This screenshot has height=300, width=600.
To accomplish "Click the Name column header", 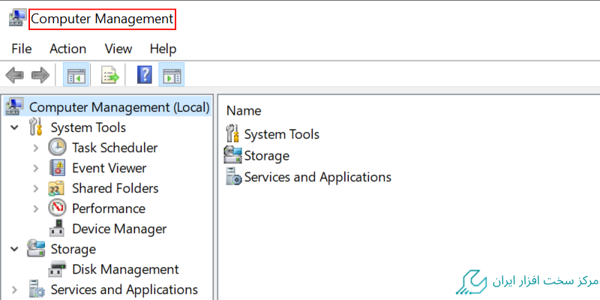I will click(244, 110).
